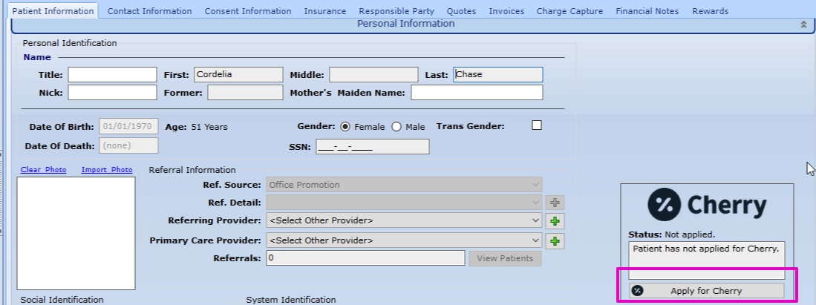The height and width of the screenshot is (305, 816).
Task: Click the Import Photo link
Action: click(107, 170)
